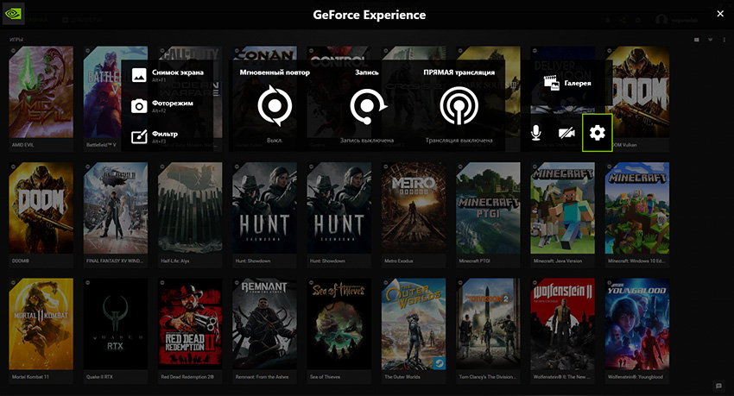The width and height of the screenshot is (734, 396).
Task: Toggle the camera in the overlay
Action: (x=566, y=133)
